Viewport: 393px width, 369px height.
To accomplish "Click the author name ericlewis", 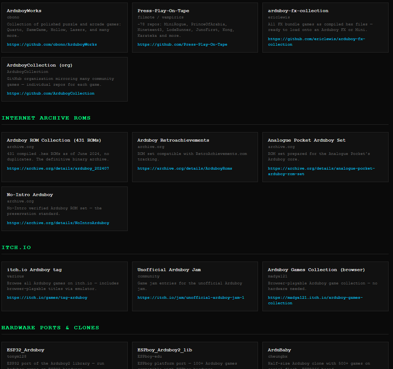I will click(x=279, y=17).
